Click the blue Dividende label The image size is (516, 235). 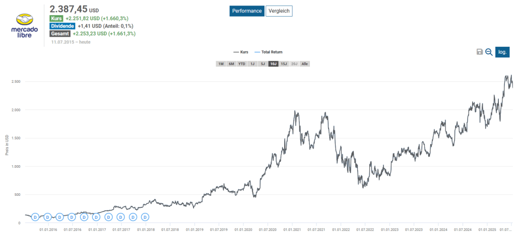click(63, 26)
